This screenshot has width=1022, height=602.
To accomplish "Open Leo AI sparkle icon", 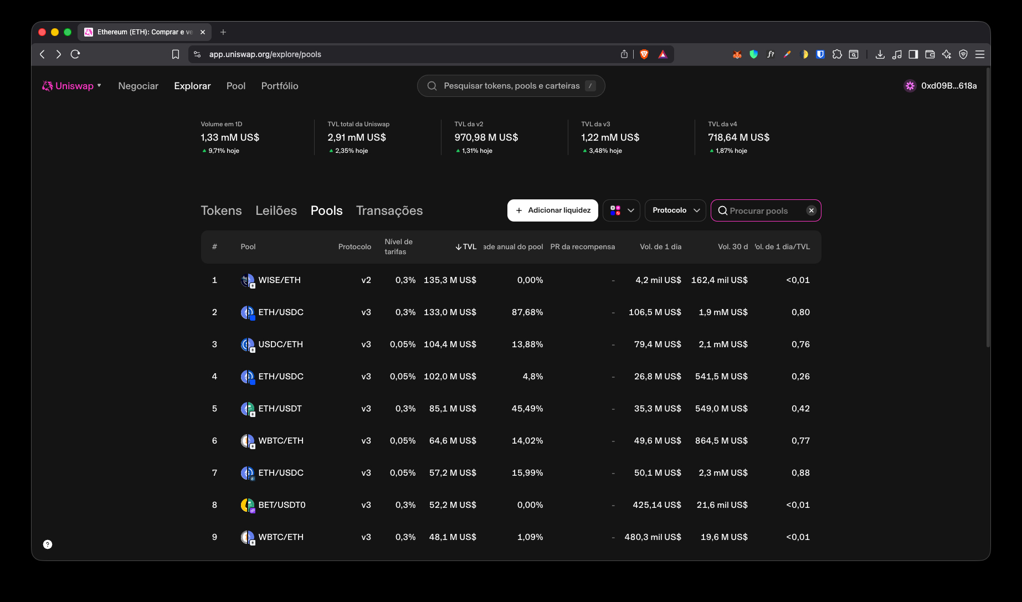I will click(x=947, y=54).
